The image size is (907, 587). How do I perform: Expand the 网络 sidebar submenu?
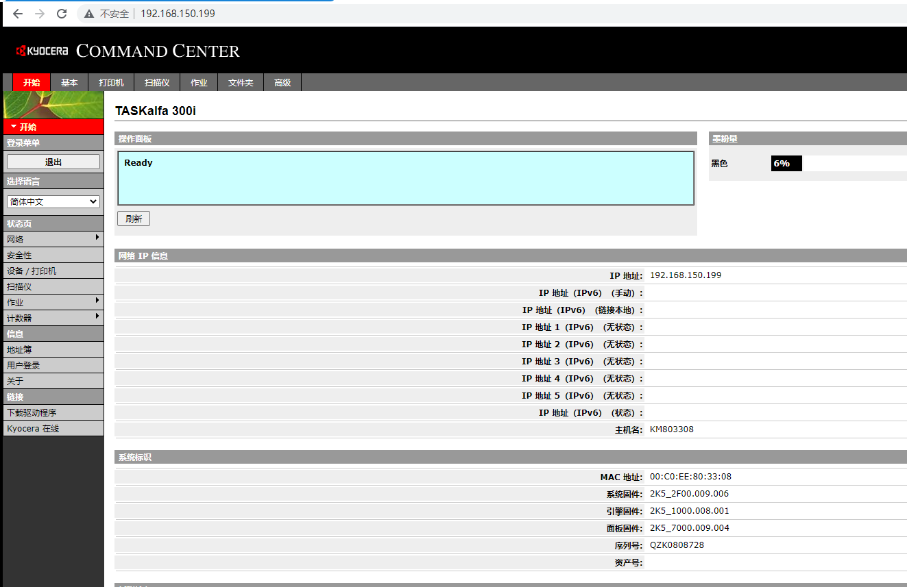point(53,239)
